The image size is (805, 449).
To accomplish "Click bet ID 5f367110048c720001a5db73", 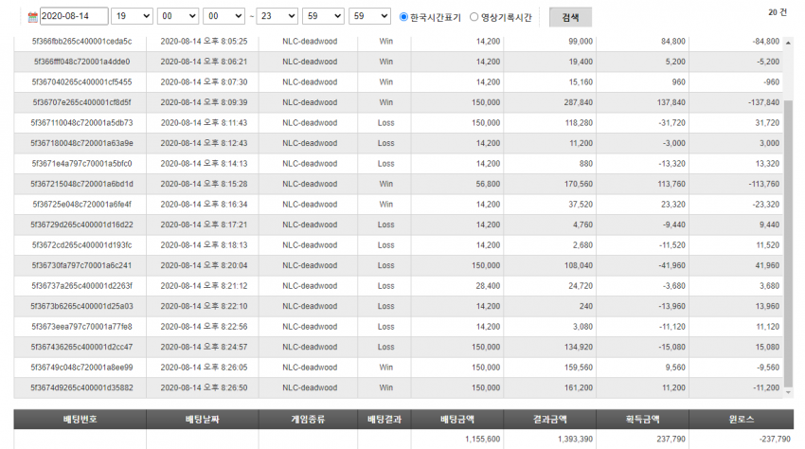I will click(x=81, y=123).
